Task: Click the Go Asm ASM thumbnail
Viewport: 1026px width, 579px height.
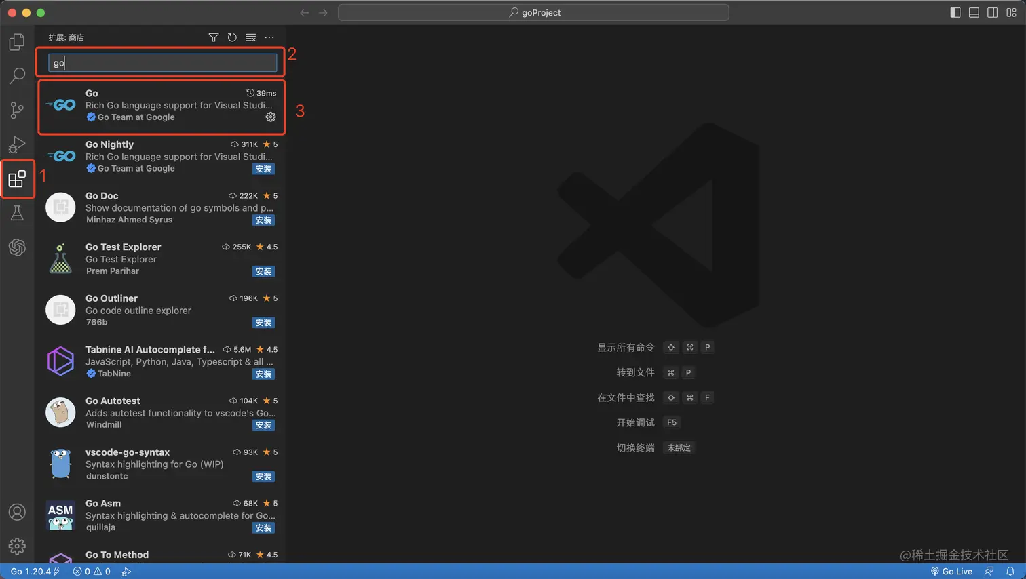Action: (x=60, y=515)
